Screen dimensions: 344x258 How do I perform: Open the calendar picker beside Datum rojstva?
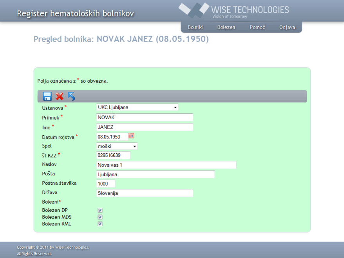coord(131,136)
